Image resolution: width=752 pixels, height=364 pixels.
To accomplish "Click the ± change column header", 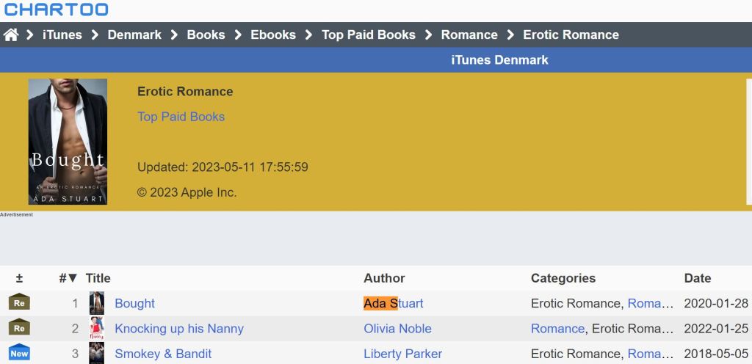I will [x=19, y=278].
